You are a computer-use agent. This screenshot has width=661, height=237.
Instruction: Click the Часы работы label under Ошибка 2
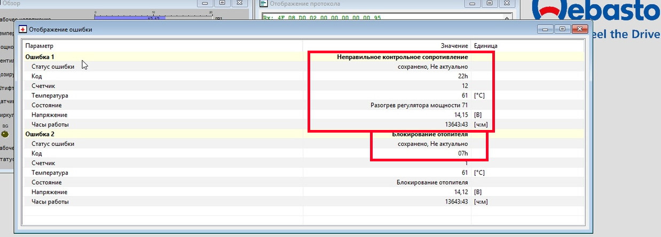pyautogui.click(x=50, y=202)
